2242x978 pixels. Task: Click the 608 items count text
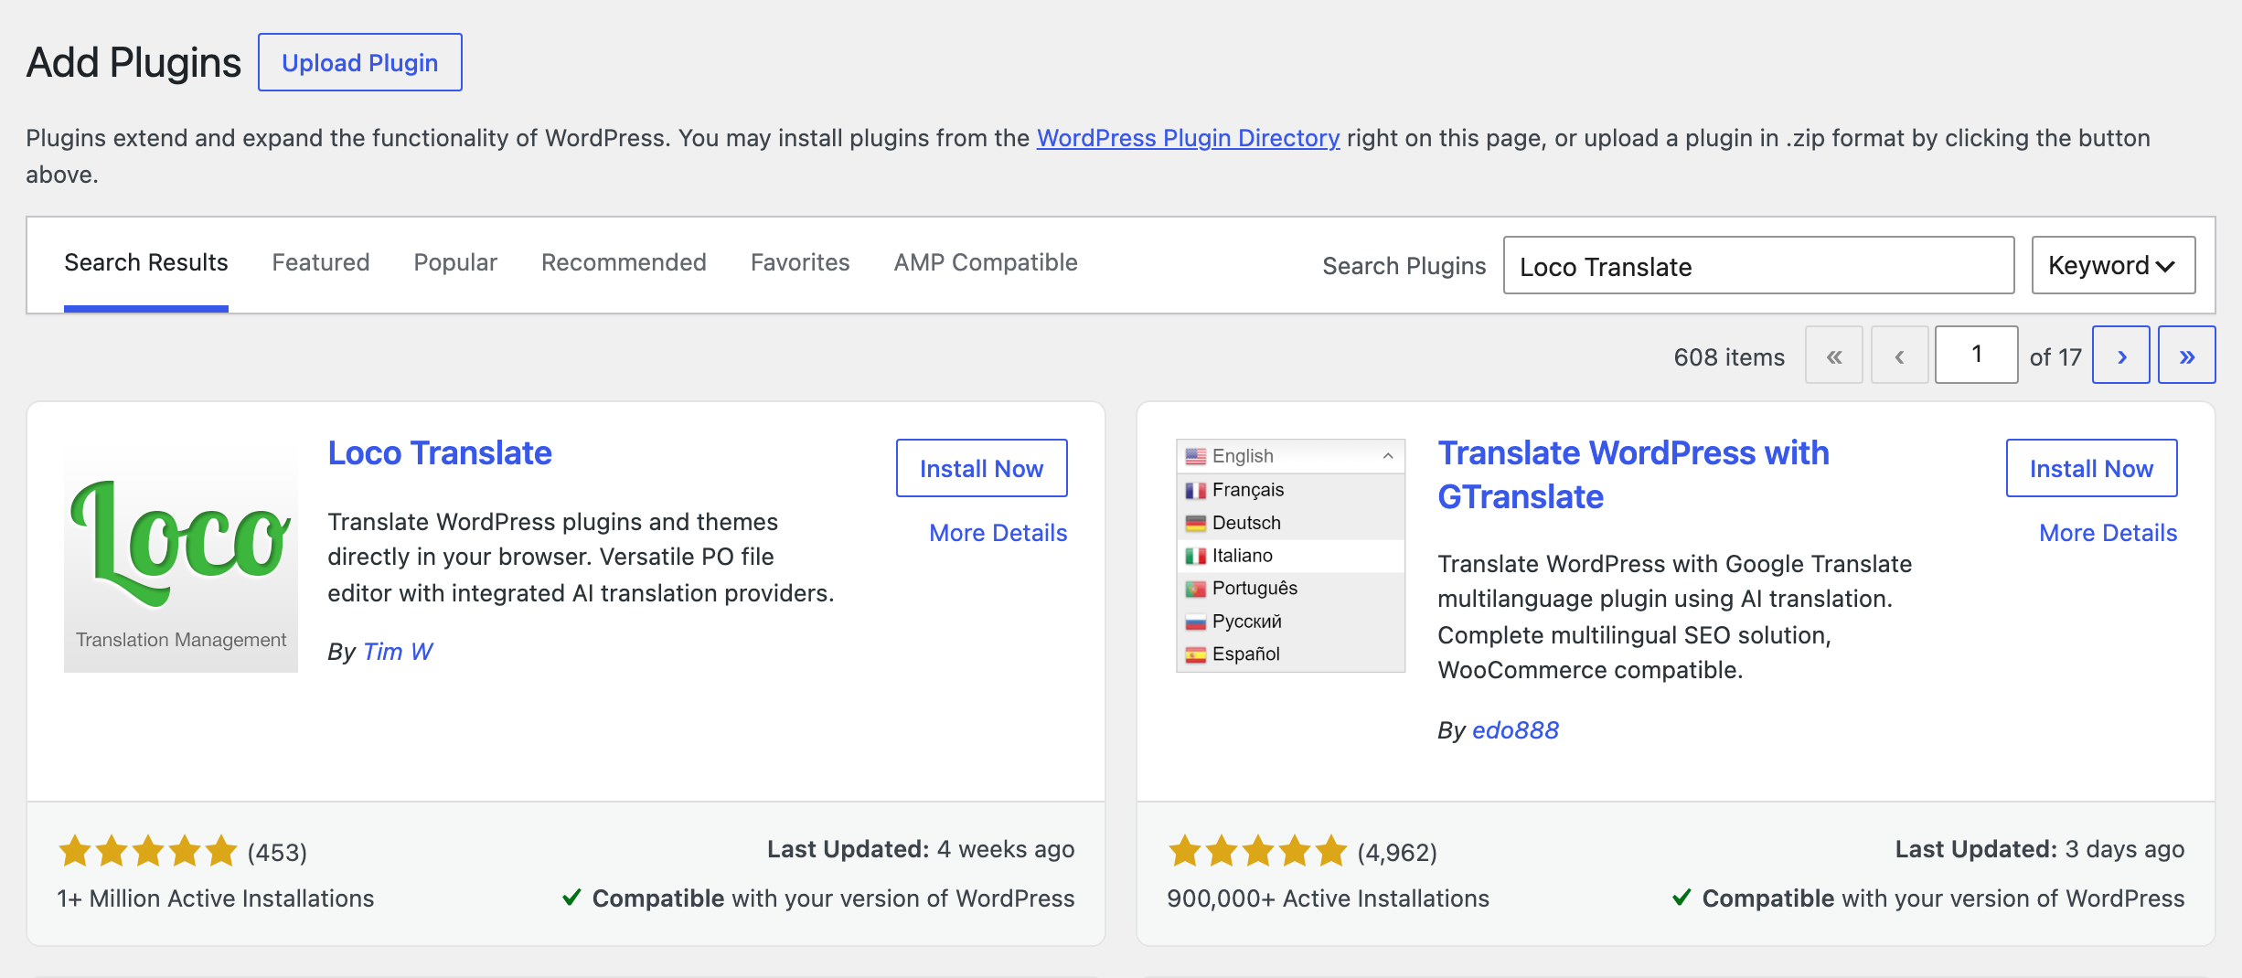coord(1729,357)
